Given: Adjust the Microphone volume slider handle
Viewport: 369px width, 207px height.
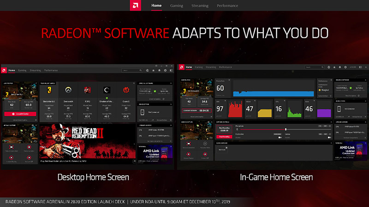Looking at the screenshot, I should coord(286,129).
